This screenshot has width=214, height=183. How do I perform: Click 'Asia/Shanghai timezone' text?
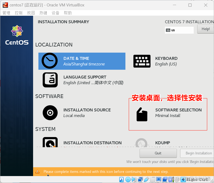point(84,64)
